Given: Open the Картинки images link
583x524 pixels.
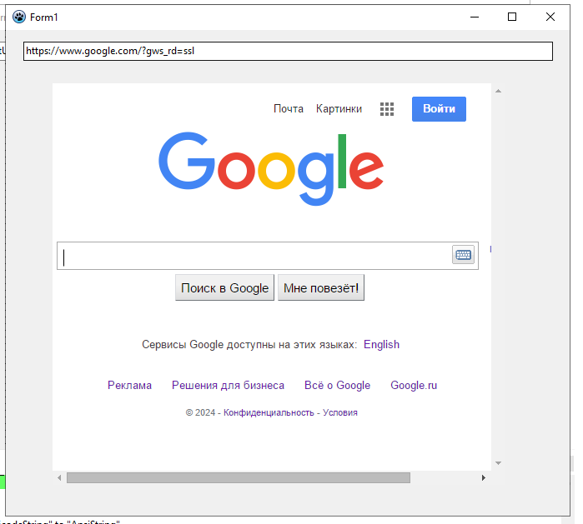Looking at the screenshot, I should point(339,109).
